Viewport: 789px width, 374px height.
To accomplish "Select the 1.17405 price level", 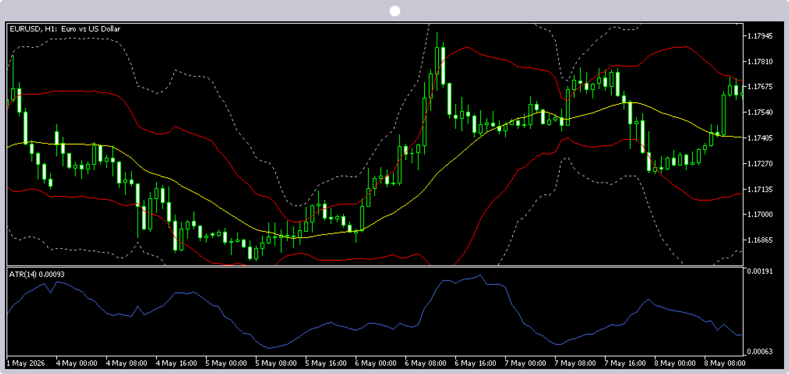I will click(x=760, y=138).
